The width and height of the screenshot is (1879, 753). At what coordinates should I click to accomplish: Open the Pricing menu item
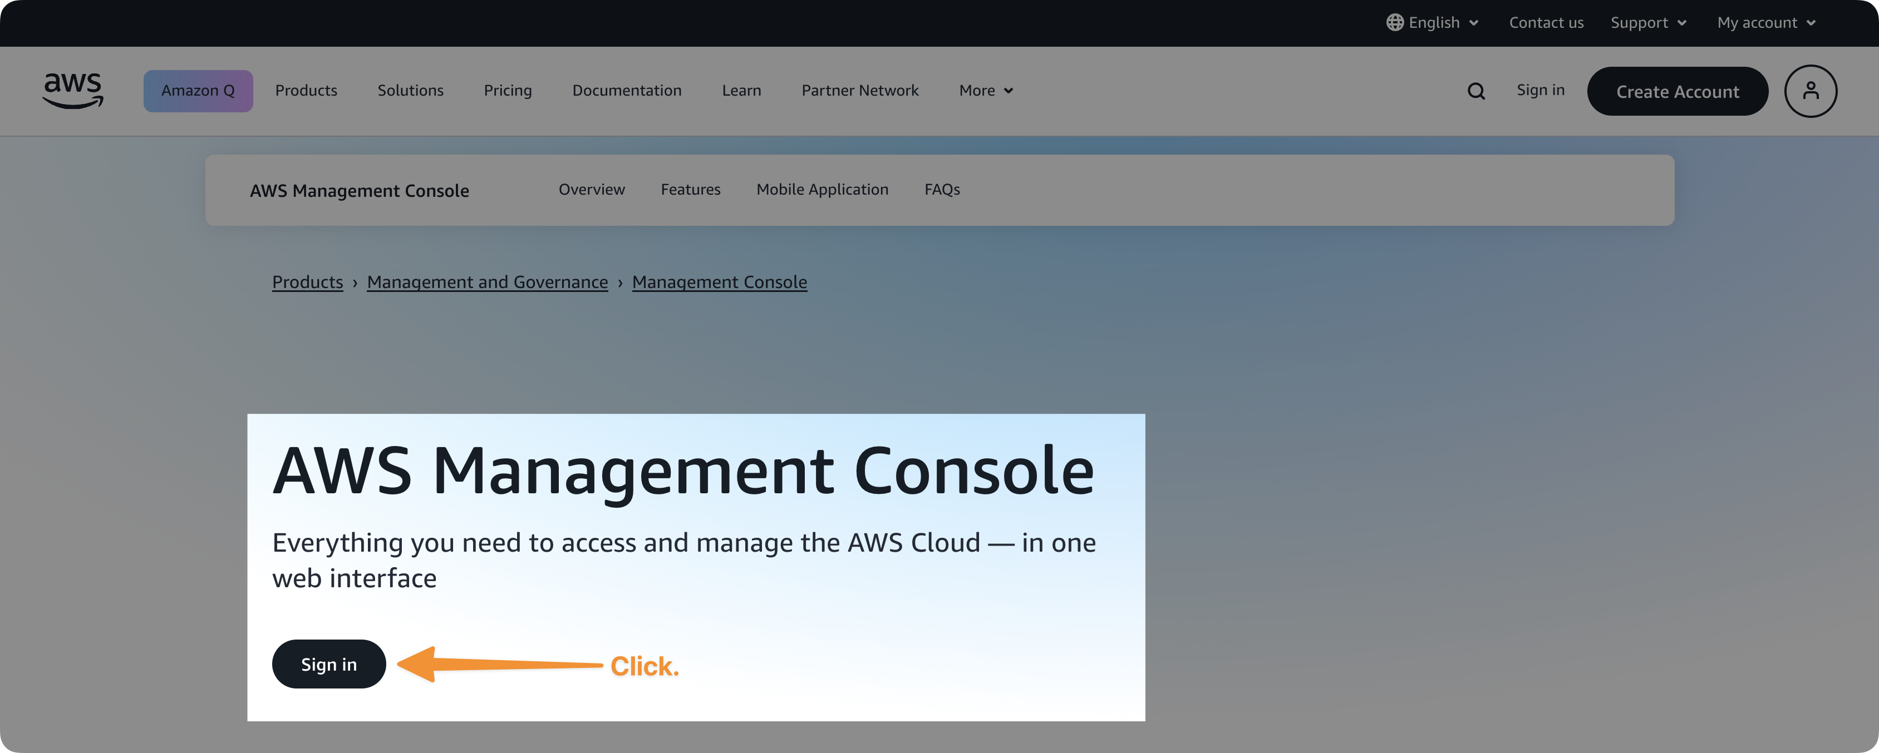tap(508, 91)
